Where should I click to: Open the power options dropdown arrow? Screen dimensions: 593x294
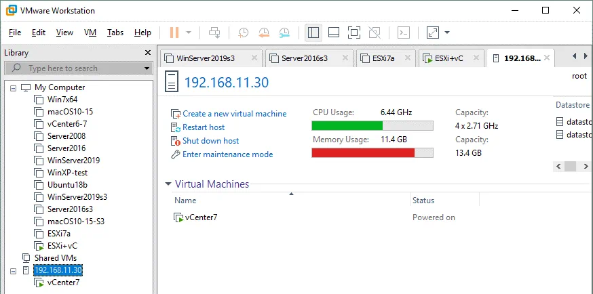pyautogui.click(x=189, y=33)
